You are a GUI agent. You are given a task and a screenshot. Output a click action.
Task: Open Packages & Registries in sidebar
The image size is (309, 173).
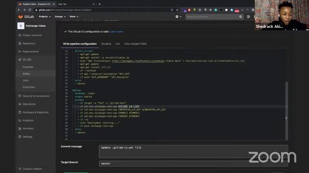(x=35, y=112)
